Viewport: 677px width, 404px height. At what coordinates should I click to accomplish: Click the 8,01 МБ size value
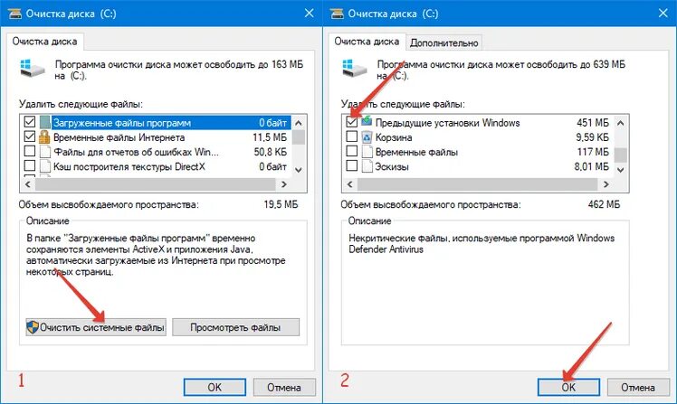coord(592,167)
